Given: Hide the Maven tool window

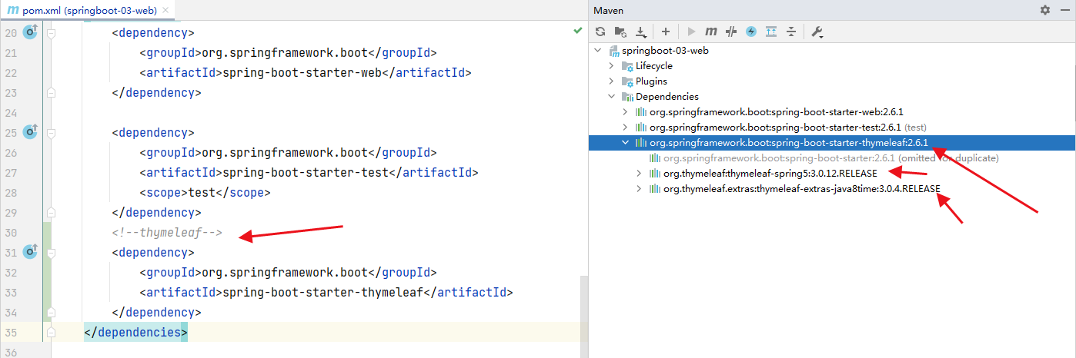Looking at the screenshot, I should 1064,10.
